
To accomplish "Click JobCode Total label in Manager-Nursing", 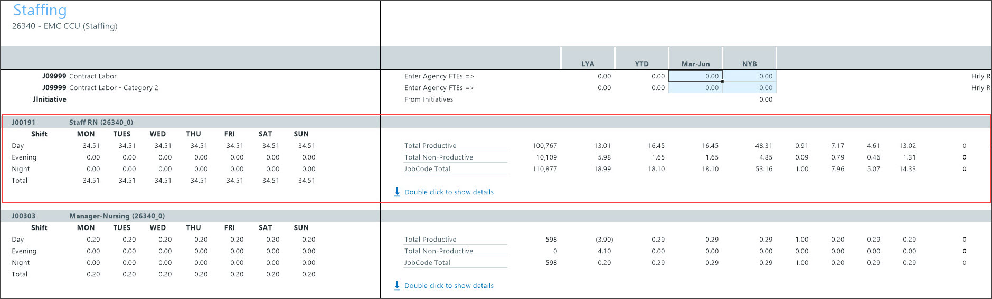I will pos(427,263).
